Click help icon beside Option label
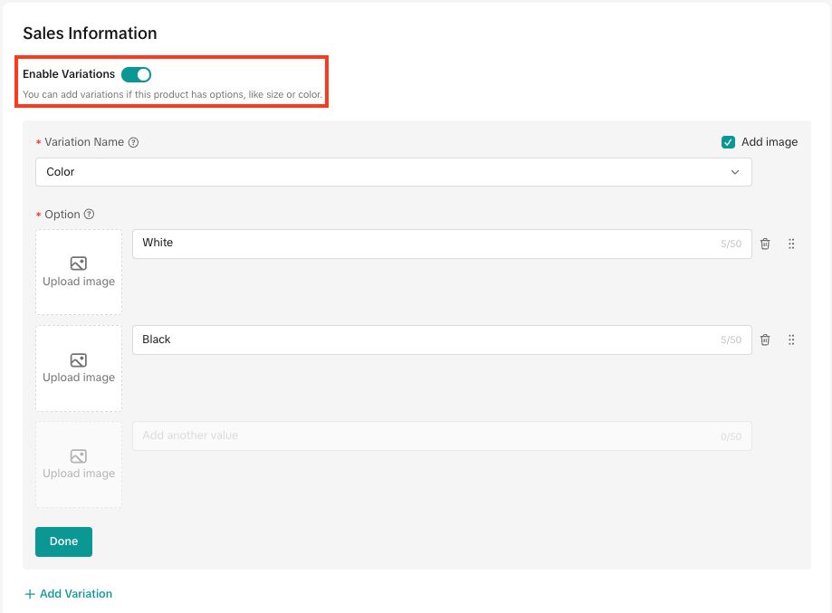This screenshot has height=613, width=832. (x=89, y=215)
